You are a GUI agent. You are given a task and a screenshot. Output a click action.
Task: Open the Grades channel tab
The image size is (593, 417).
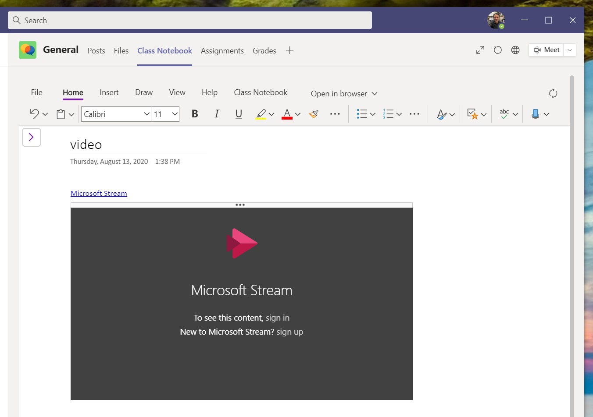point(264,51)
